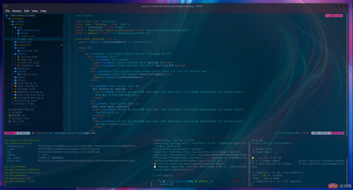Click the postcss.config.js file icon
Viewport: 353px width, 190px height.
tap(16, 92)
